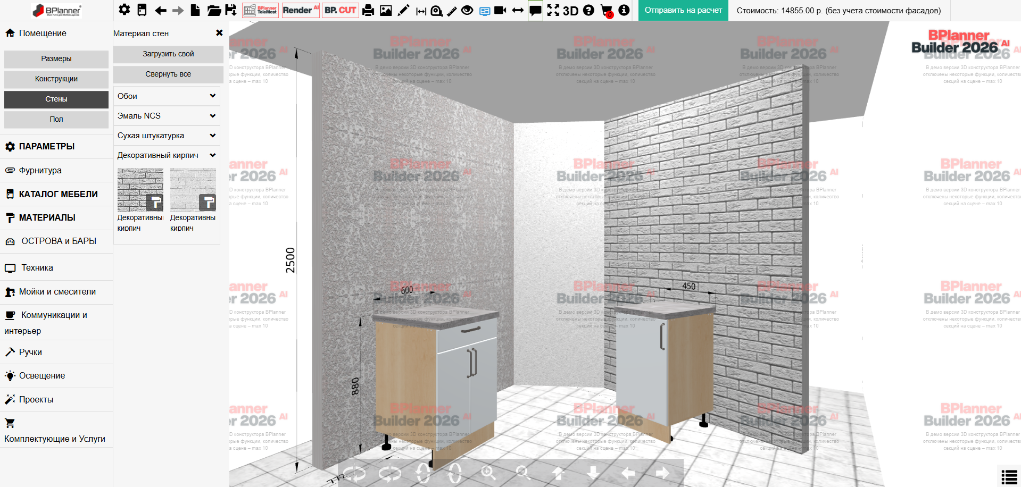Open the BP.CUT tool
The image size is (1021, 487).
click(x=341, y=10)
